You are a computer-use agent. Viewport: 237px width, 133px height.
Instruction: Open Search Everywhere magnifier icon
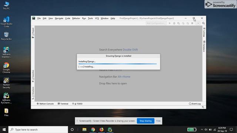203,23
